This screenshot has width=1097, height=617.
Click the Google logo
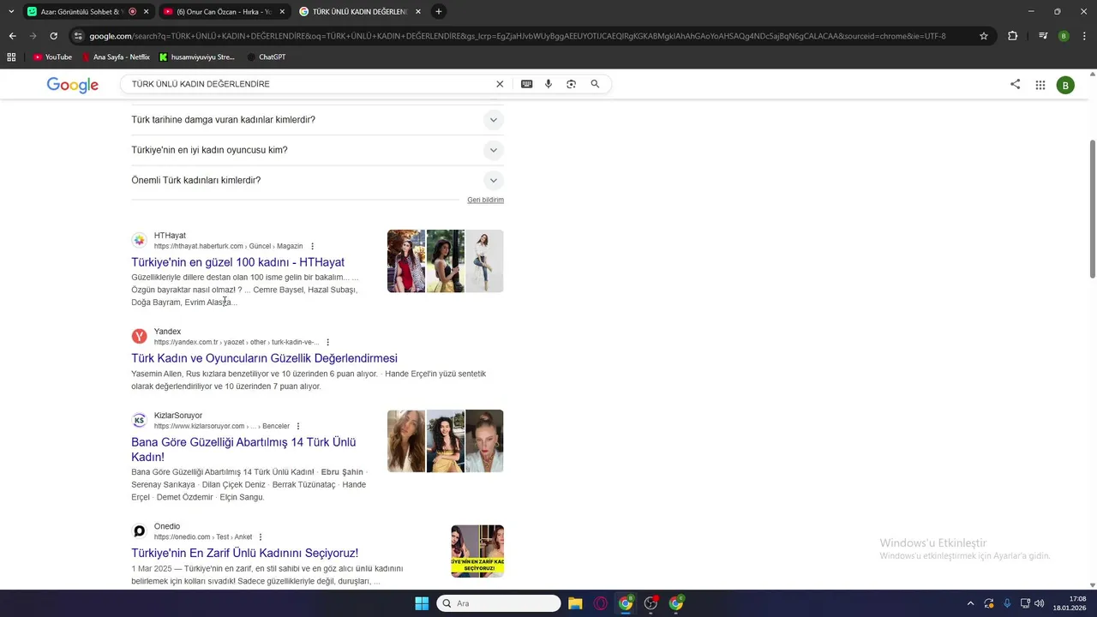click(x=73, y=85)
